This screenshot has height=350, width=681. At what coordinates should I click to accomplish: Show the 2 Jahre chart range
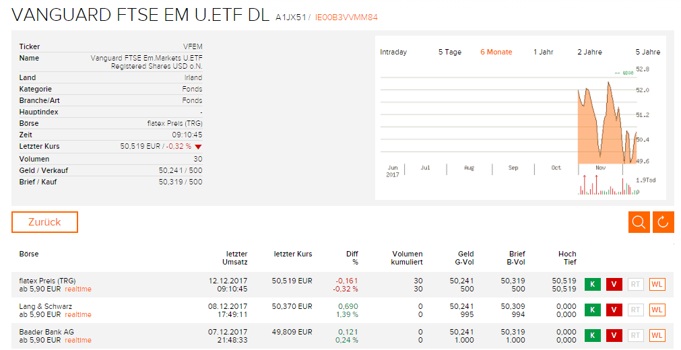coord(590,52)
